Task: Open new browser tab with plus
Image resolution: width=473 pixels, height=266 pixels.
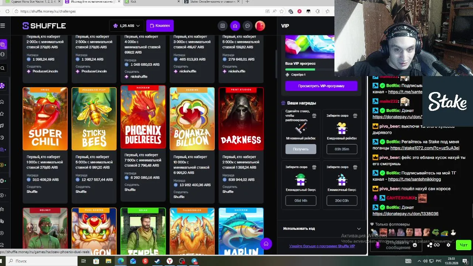Action: point(248,1)
